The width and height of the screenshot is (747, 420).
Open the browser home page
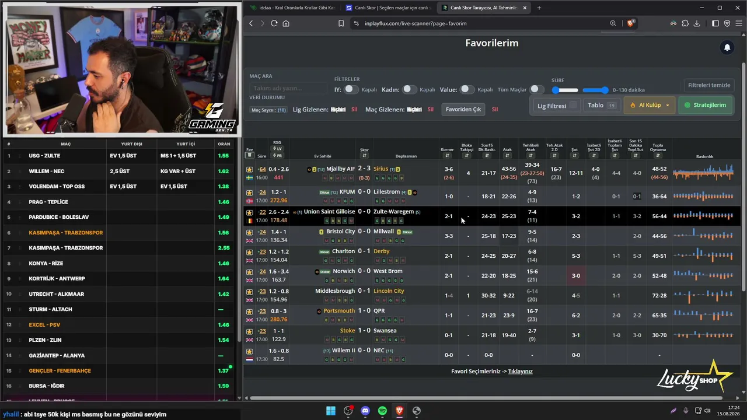[286, 23]
